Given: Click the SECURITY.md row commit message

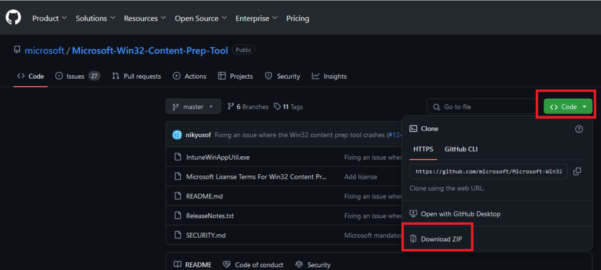Looking at the screenshot, I should pyautogui.click(x=373, y=235).
